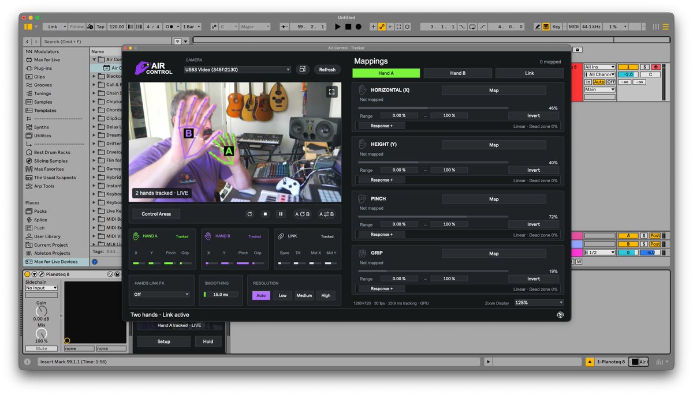Image resolution: width=693 pixels, height=395 pixels.
Task: Arm the Record button in Ableton transport
Action: click(x=359, y=27)
